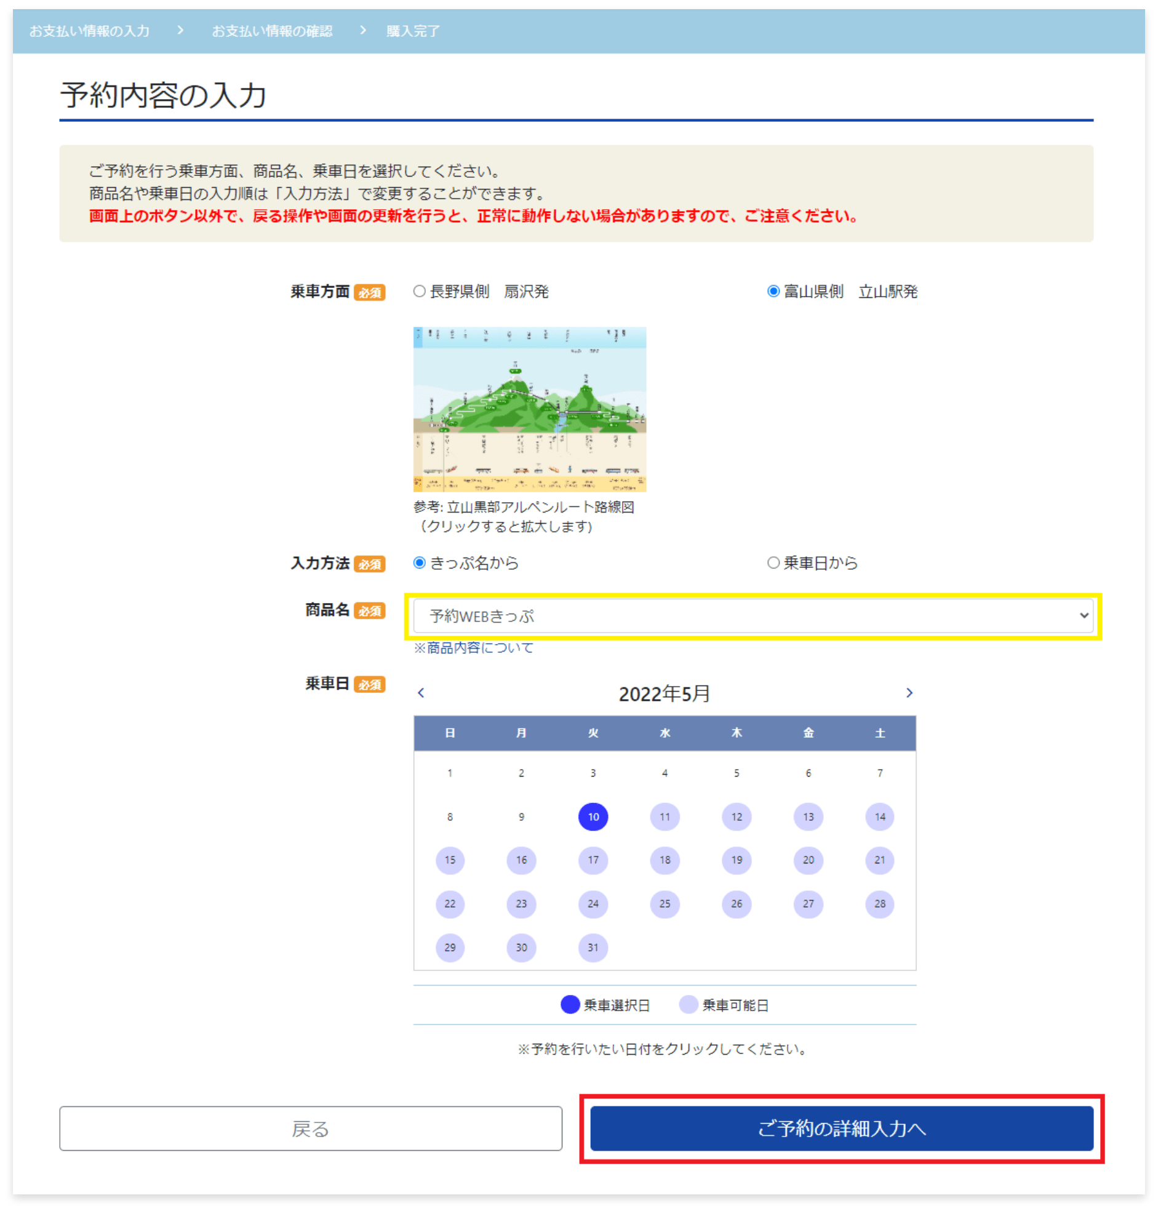Choose 乗車日から input method
The height and width of the screenshot is (1211, 1158).
click(x=773, y=563)
